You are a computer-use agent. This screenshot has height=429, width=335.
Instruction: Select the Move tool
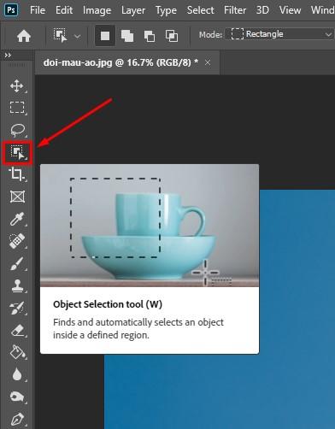[x=17, y=85]
